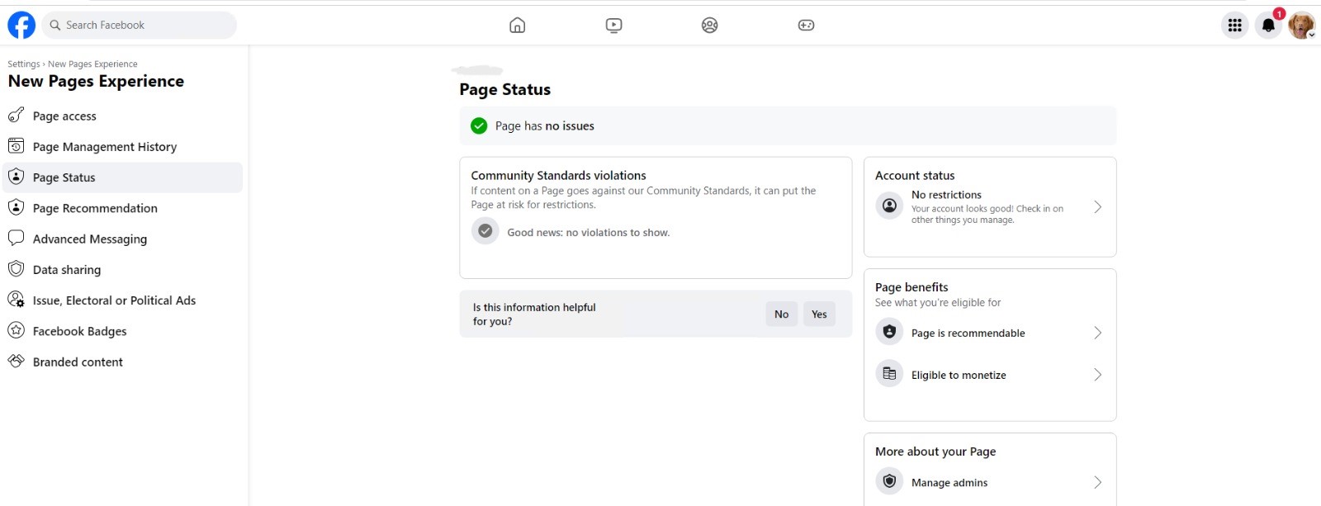Open Page Recommendation settings
Screen dimensions: 1321x506
click(123, 208)
